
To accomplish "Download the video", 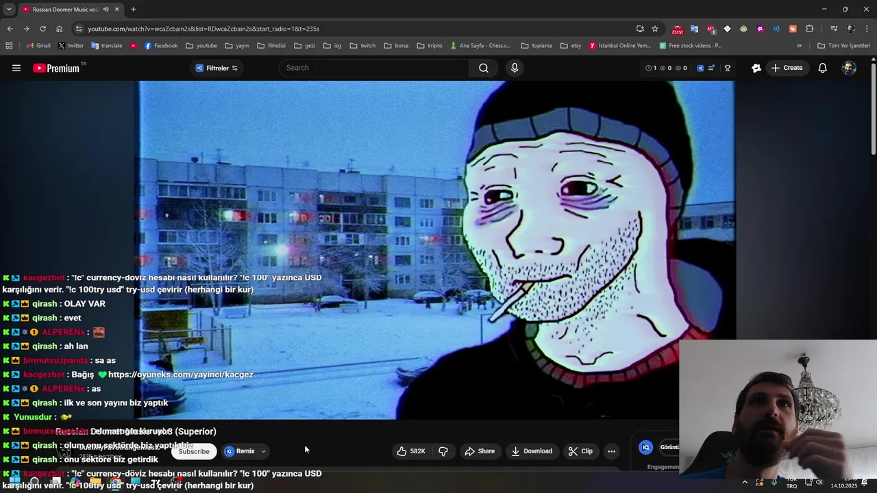I will point(532,451).
